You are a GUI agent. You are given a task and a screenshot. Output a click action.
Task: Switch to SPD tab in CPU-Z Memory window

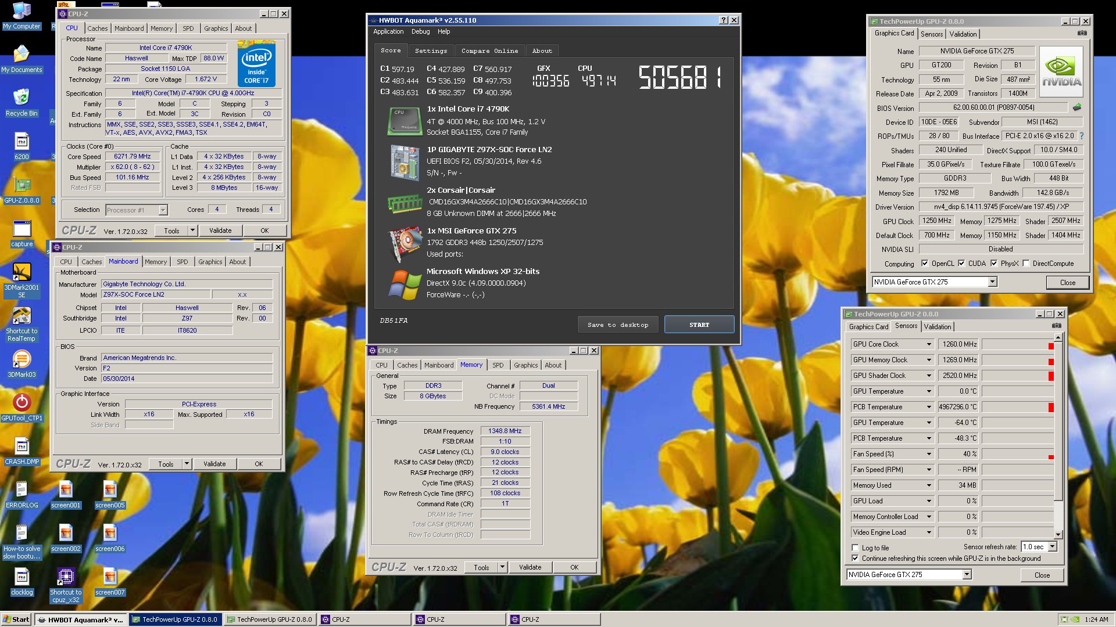click(498, 365)
